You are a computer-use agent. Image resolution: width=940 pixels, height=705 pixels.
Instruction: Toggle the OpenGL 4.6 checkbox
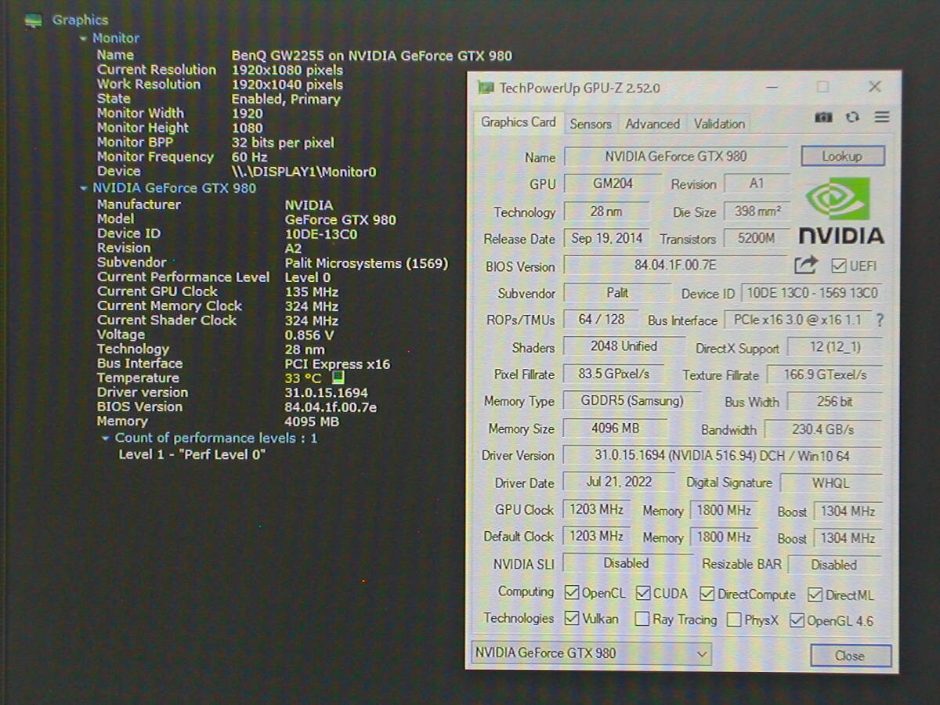pos(797,621)
